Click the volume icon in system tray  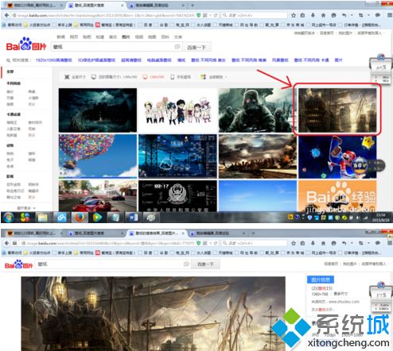tap(357, 218)
